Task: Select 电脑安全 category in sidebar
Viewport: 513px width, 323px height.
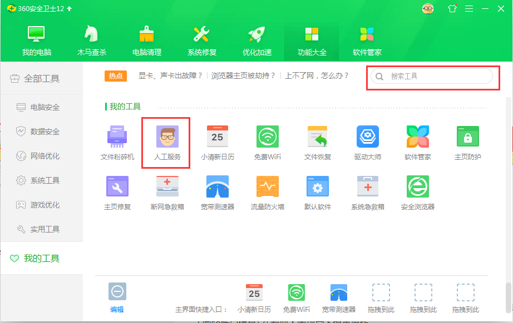Action: (x=42, y=107)
